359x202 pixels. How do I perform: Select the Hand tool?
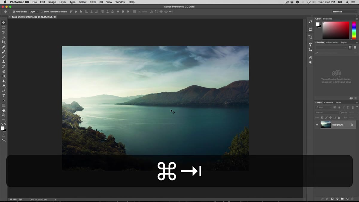[x=4, y=110]
